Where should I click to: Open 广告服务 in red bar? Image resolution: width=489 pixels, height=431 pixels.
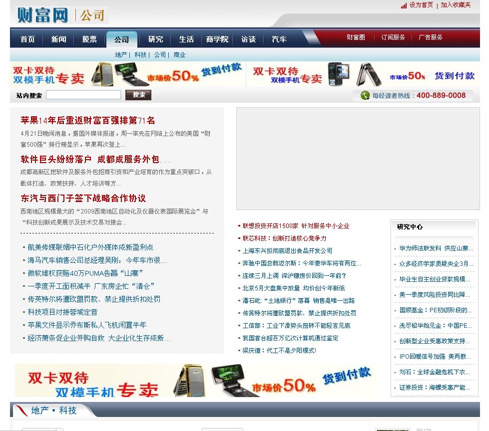pos(431,37)
